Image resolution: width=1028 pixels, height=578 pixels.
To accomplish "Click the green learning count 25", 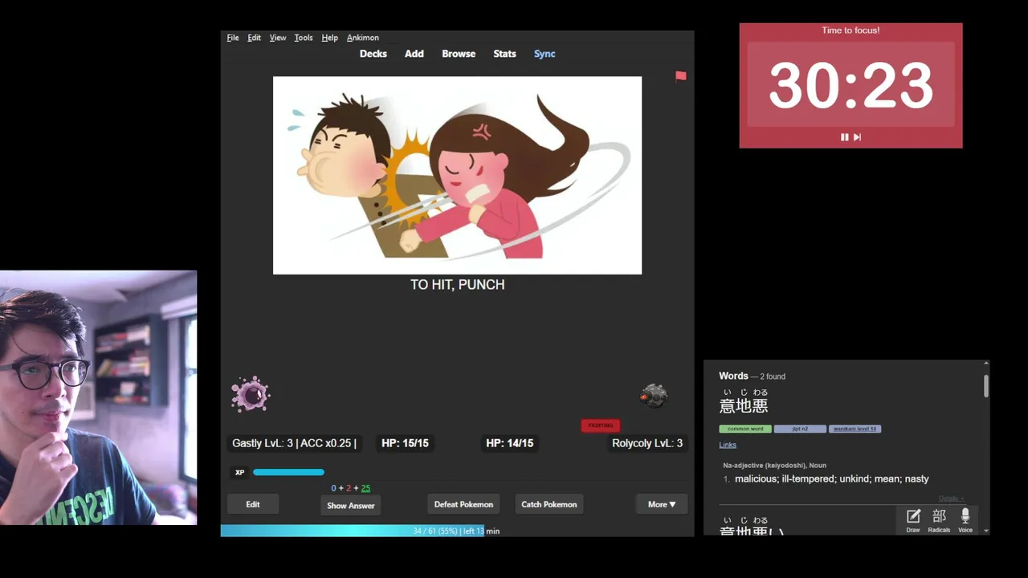I will [365, 488].
